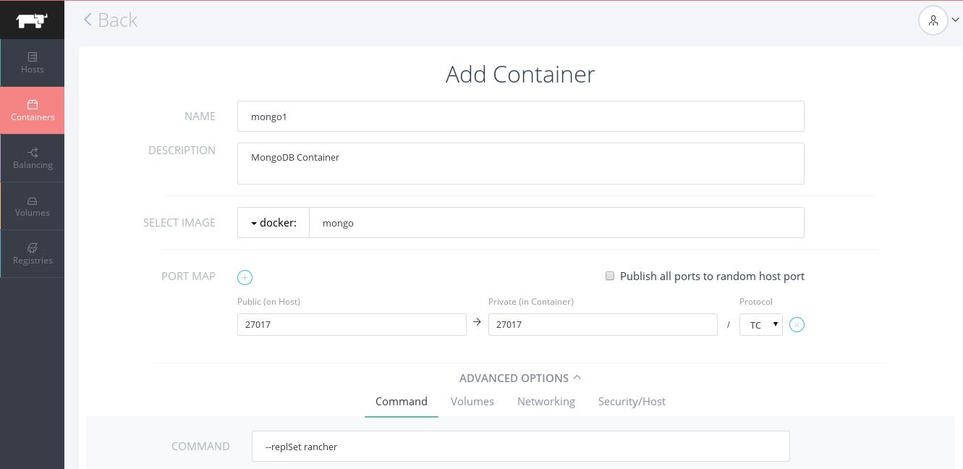Click the container Name input field
The image size is (963, 469).
[x=520, y=117]
